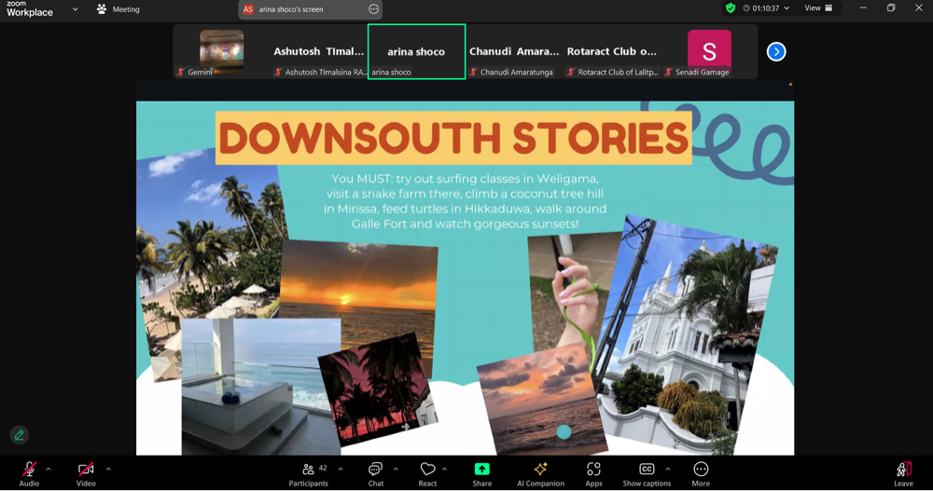Toggle Show captions
The image size is (933, 491).
(x=646, y=470)
